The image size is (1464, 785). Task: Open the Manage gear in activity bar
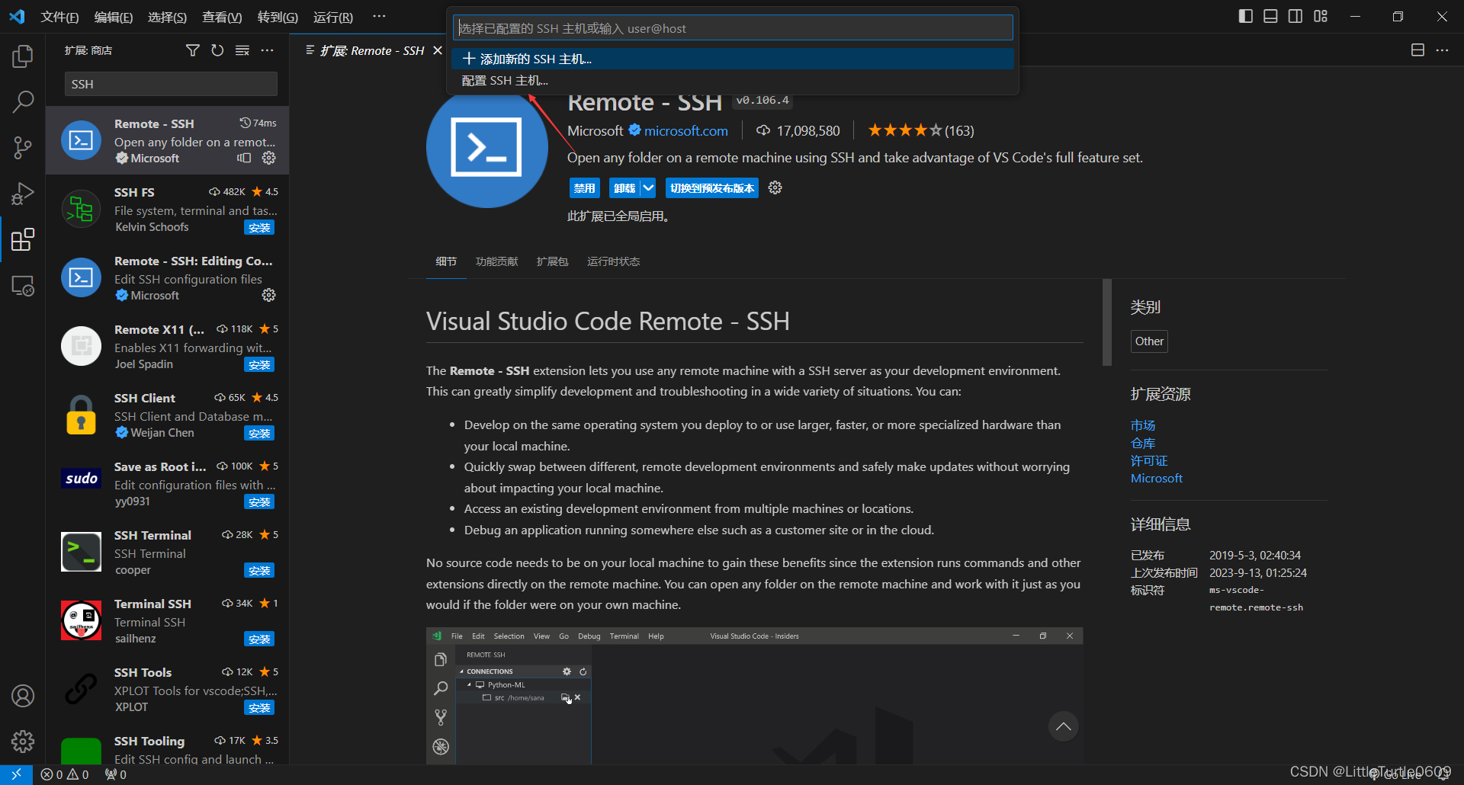[23, 741]
